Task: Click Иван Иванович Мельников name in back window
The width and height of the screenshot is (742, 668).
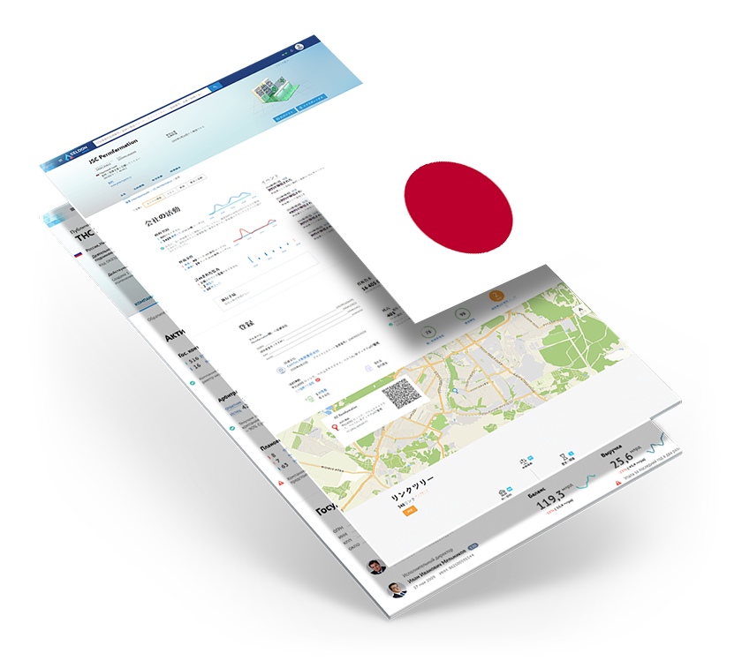Action: pos(436,565)
